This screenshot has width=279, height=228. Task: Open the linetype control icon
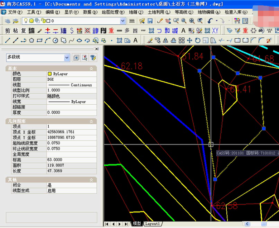(132, 21)
